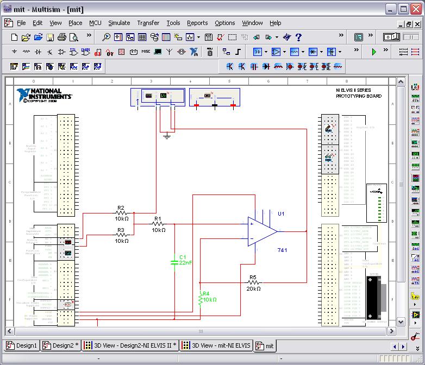This screenshot has width=425, height=365.
Task: Click the horizontal scrollbar thumb
Action: (200, 331)
